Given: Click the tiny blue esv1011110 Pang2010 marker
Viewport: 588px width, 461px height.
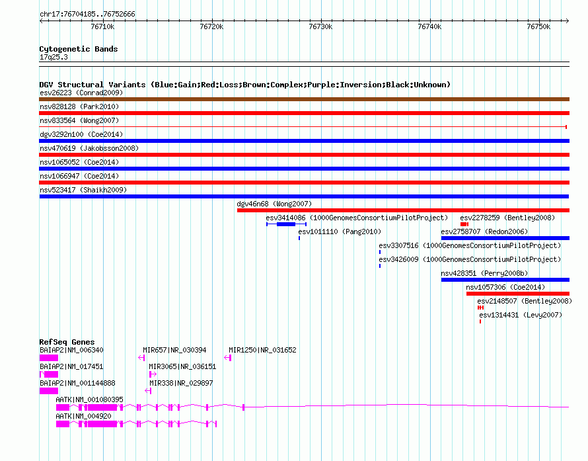Looking at the screenshot, I should click(299, 238).
